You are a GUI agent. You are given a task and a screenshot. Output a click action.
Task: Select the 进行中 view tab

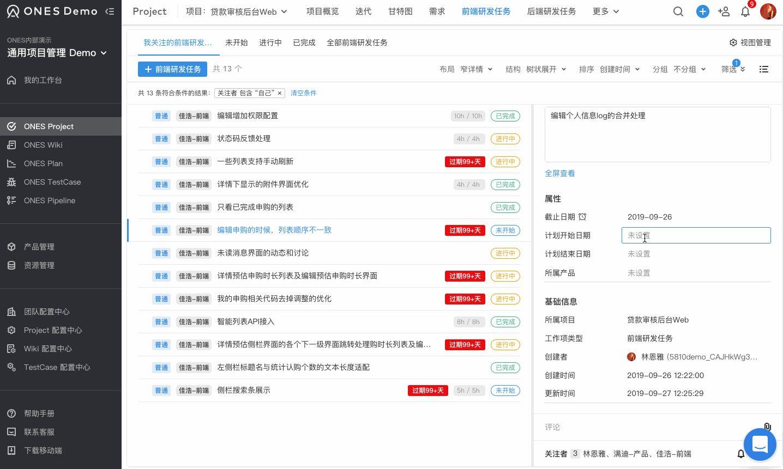pos(270,42)
